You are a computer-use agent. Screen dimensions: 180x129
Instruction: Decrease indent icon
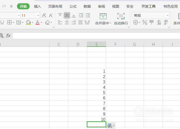click(81, 15)
